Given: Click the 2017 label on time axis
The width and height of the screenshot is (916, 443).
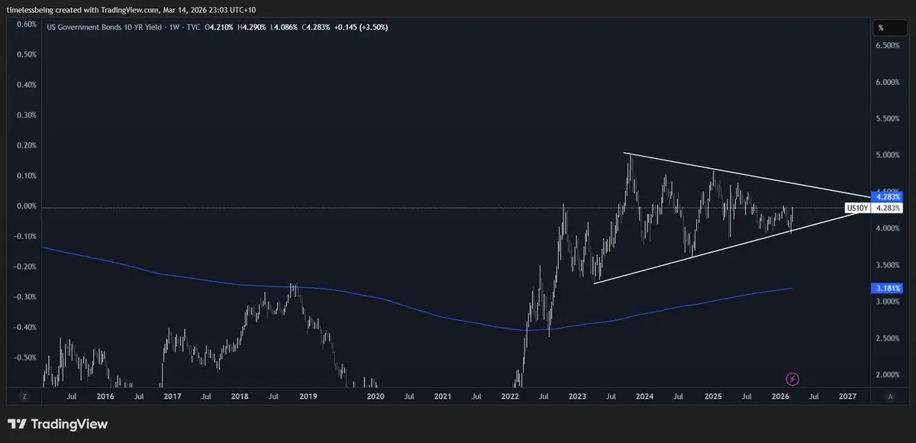Looking at the screenshot, I should [x=173, y=396].
